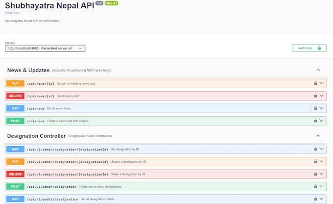Click the OAS 3.1 badge

(x=111, y=3)
